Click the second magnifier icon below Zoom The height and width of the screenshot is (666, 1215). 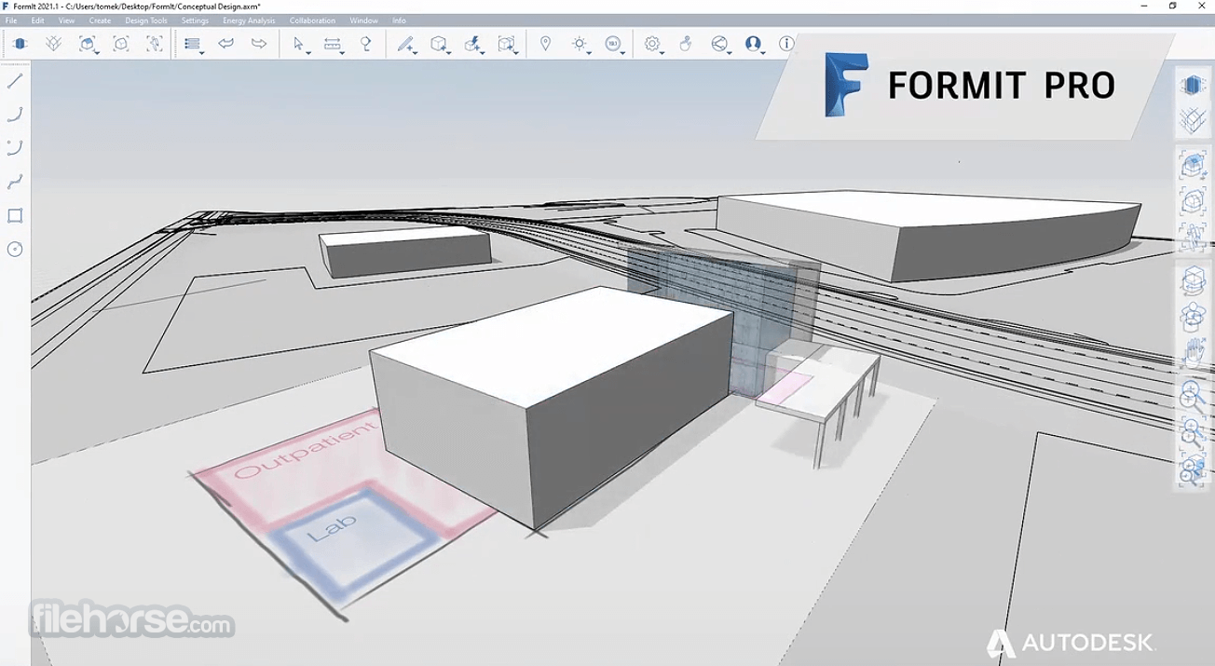1193,432
